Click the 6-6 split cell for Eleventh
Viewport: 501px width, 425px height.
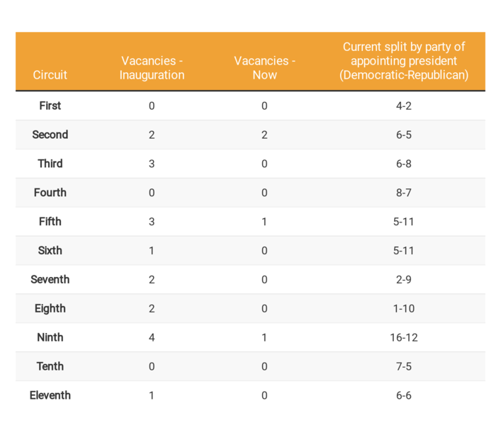coord(404,396)
